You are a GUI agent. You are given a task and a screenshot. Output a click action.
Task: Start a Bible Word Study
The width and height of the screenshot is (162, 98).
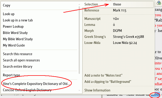click(x=15, y=33)
